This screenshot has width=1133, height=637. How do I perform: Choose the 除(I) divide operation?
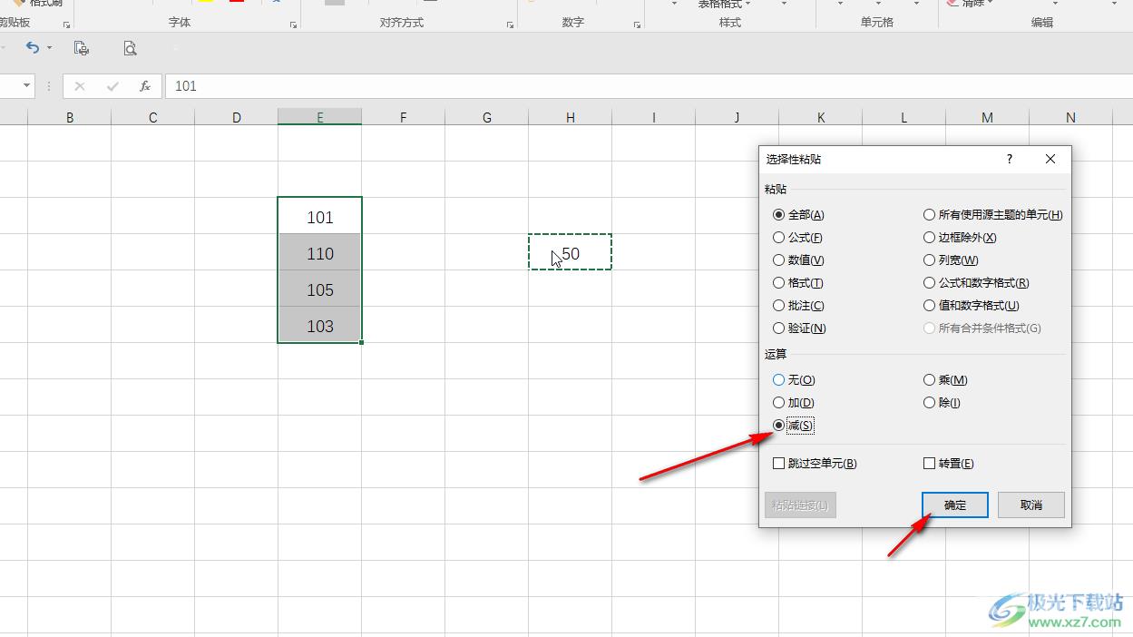[942, 403]
